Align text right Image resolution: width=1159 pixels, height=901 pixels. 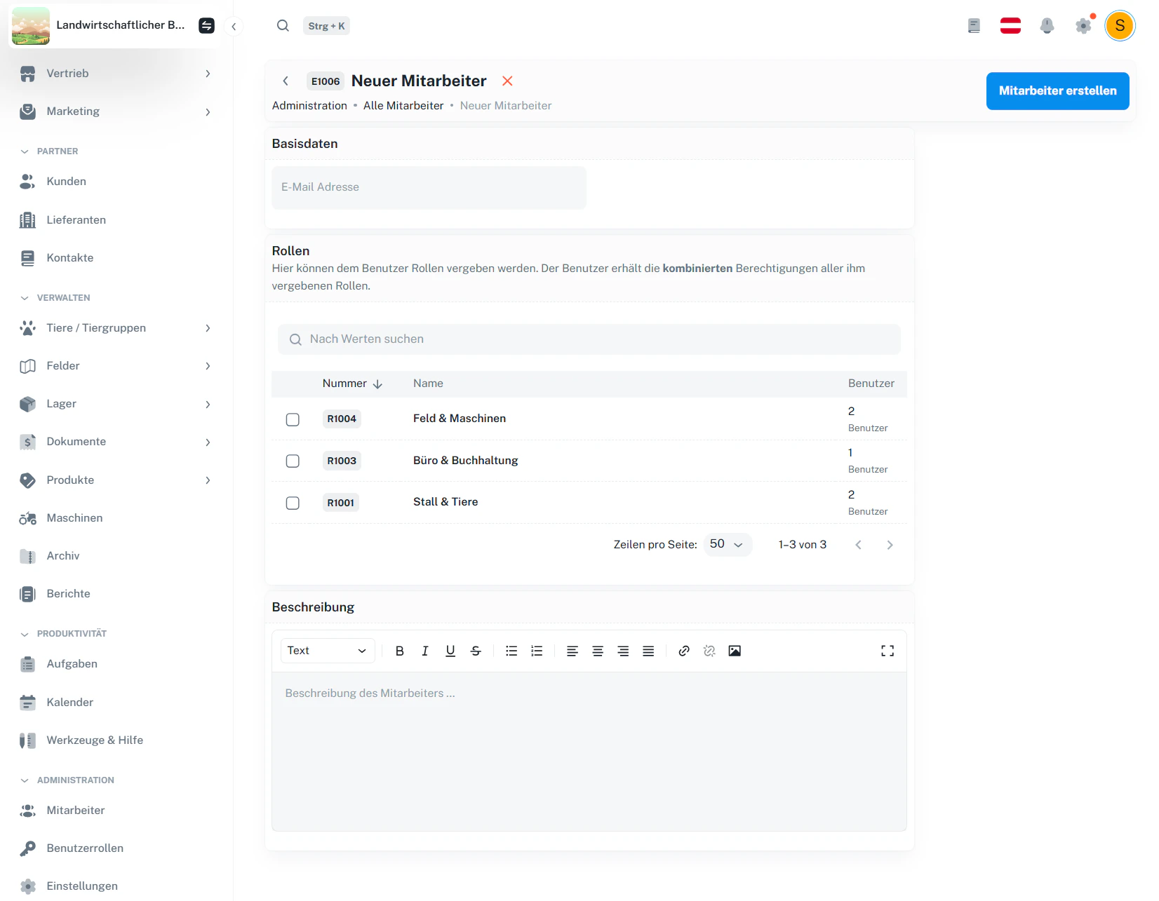pyautogui.click(x=623, y=651)
